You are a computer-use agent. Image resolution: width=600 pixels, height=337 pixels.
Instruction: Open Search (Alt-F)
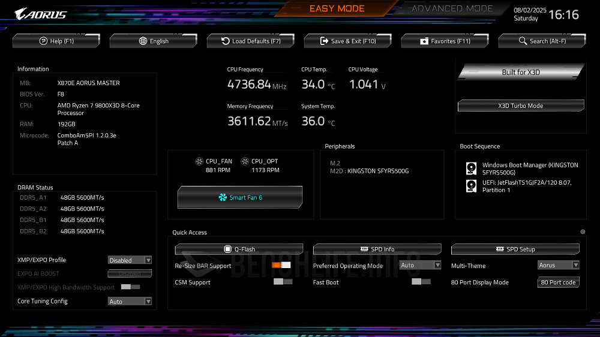tap(542, 41)
